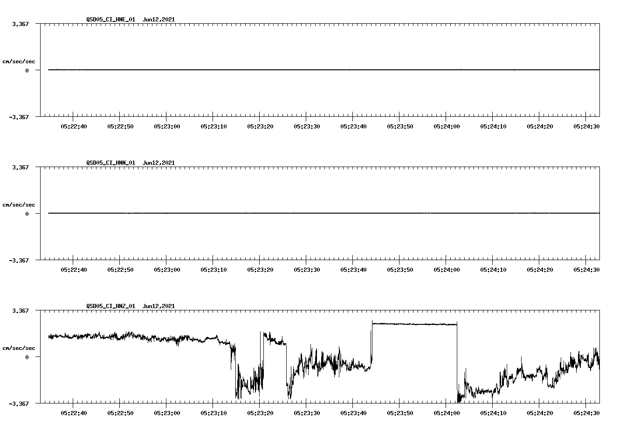633x430 pixels.
Task: Click the QSD05_CI_HNZ_01 plot title
Action: point(131,306)
